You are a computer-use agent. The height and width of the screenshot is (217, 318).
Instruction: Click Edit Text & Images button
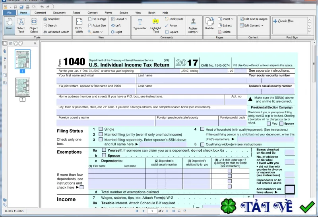[x=254, y=19]
